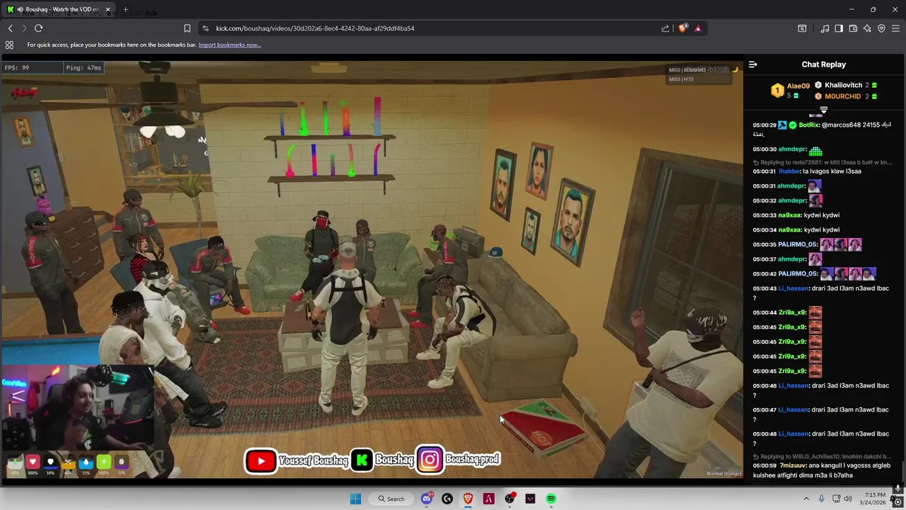Open Brave Rewards triangle icon
Screen dimensions: 906x510
point(697,28)
